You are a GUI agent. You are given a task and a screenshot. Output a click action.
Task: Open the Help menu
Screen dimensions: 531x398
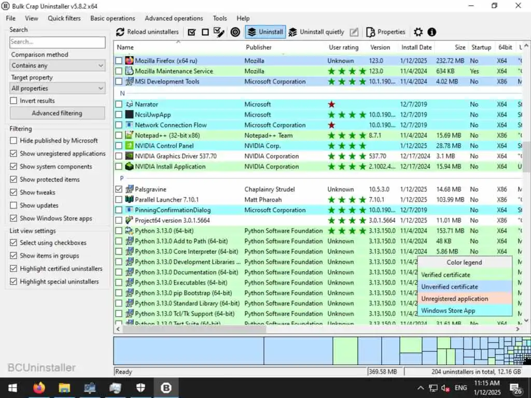pyautogui.click(x=243, y=18)
